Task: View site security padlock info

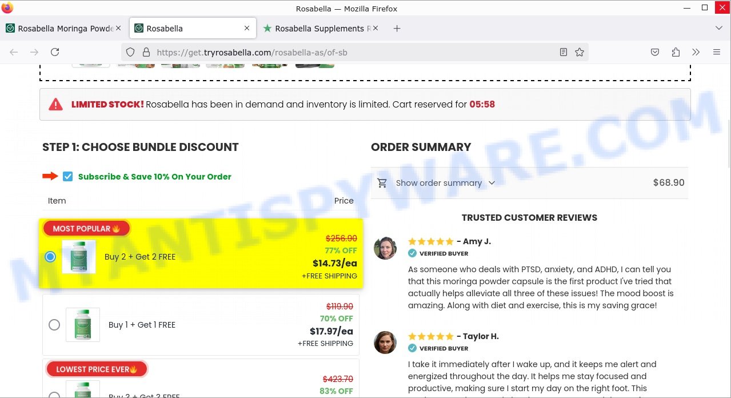Action: [146, 52]
